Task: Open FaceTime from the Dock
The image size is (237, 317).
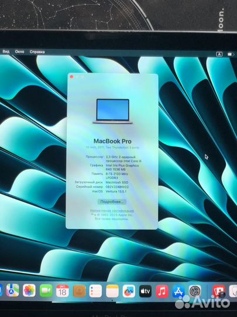Action: click(46, 291)
